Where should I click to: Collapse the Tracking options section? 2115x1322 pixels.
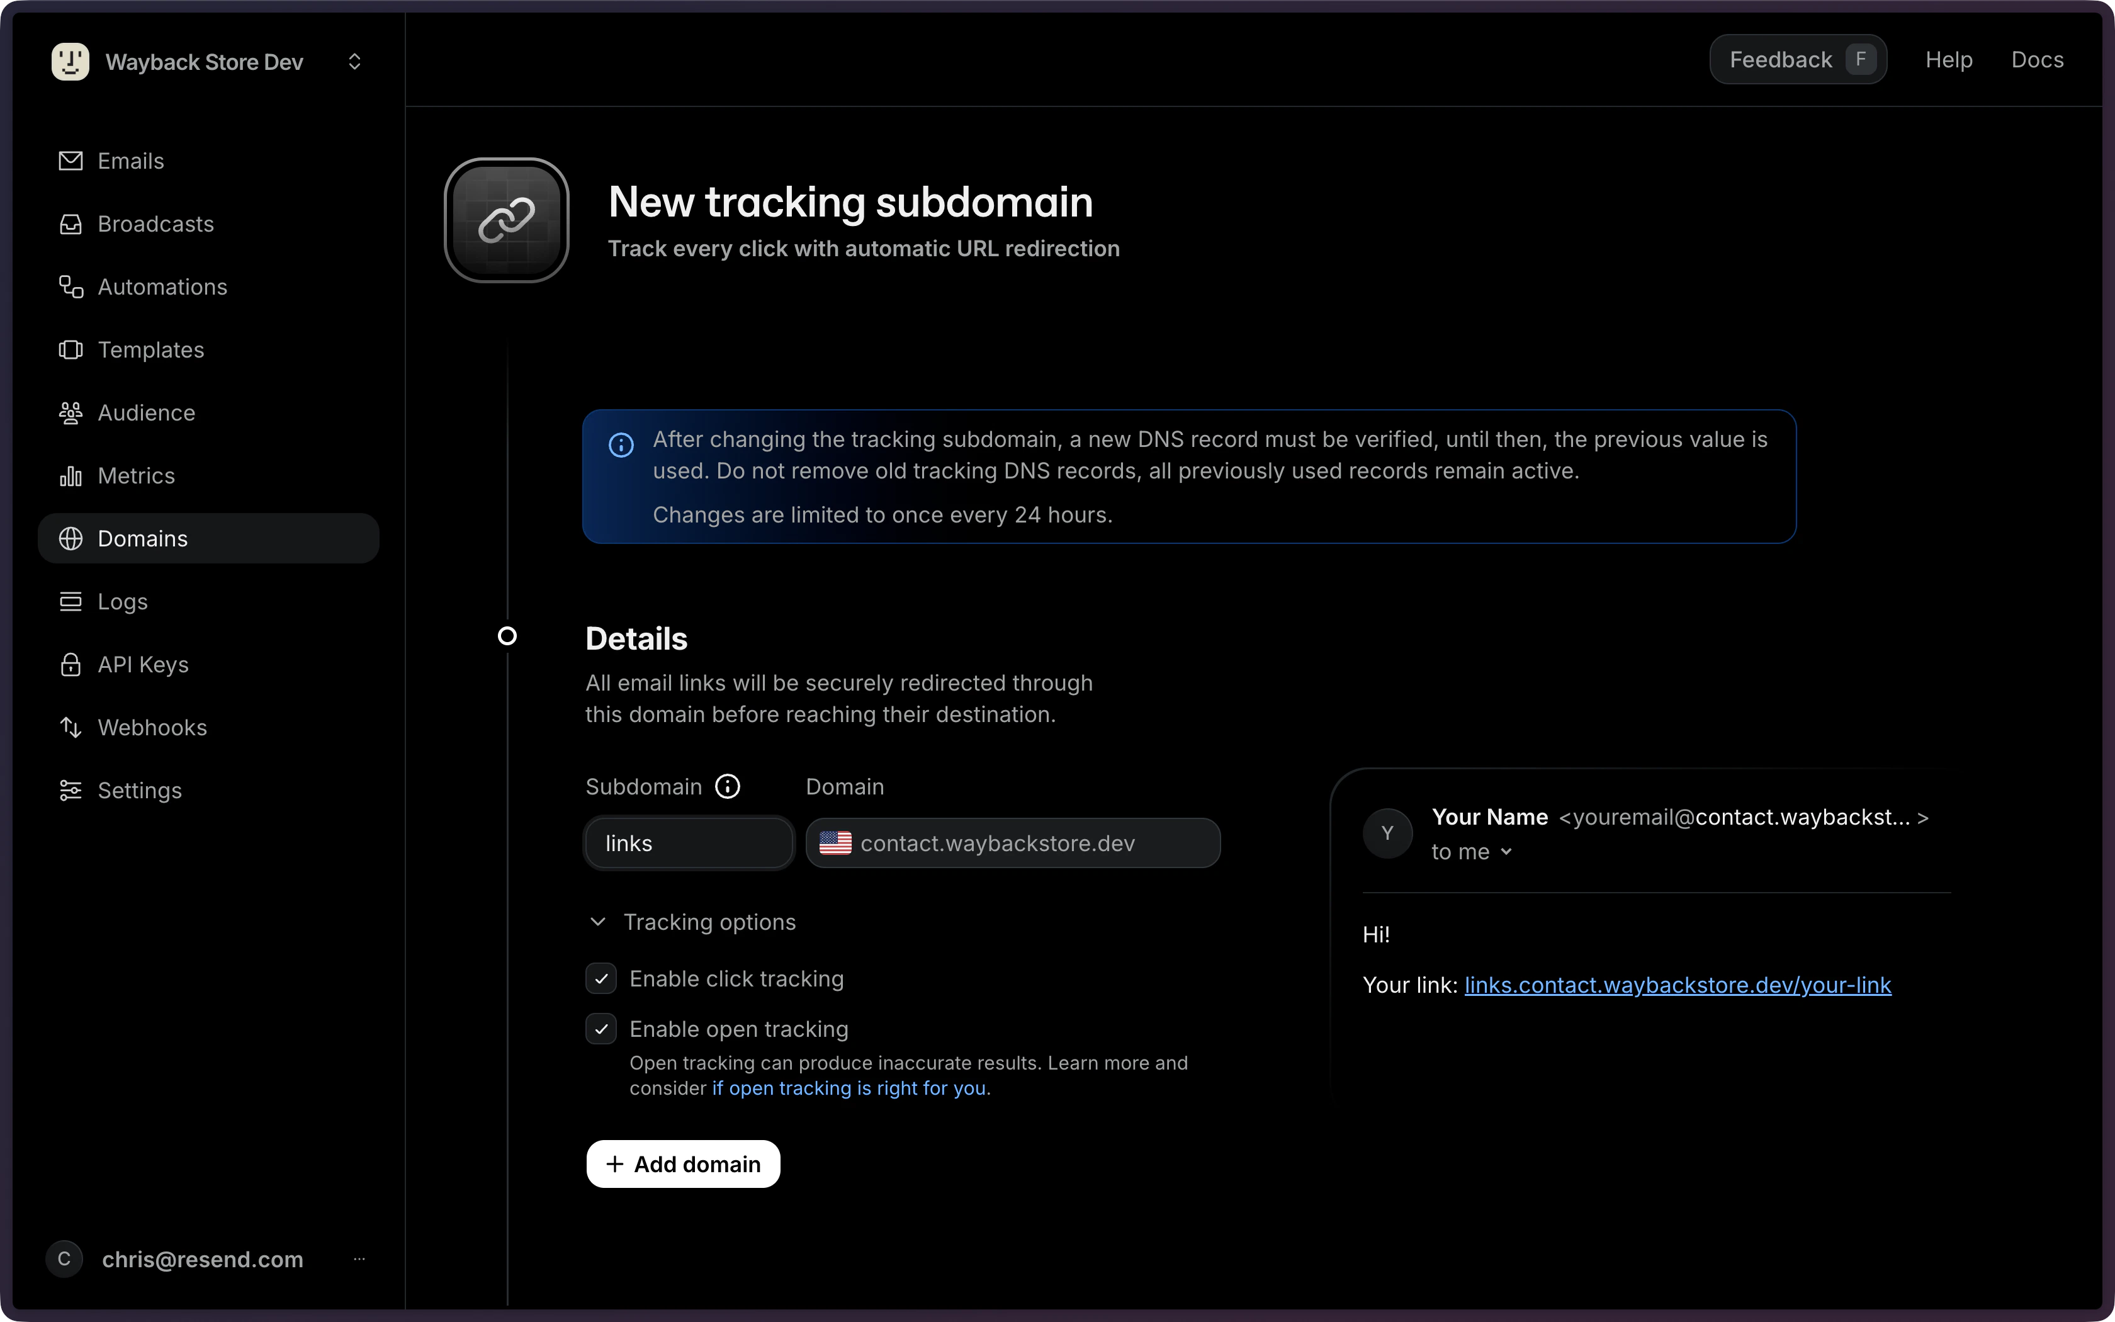tap(599, 922)
